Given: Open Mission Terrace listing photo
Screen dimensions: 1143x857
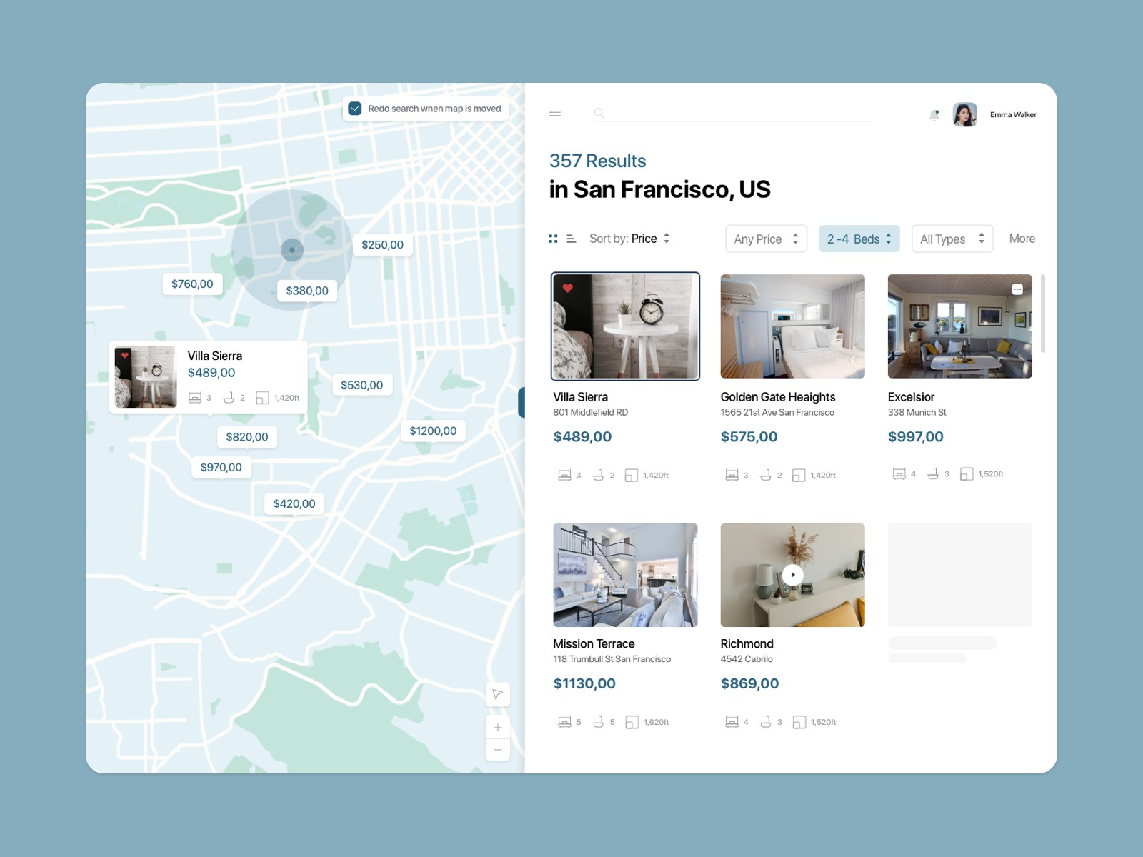Looking at the screenshot, I should click(625, 575).
